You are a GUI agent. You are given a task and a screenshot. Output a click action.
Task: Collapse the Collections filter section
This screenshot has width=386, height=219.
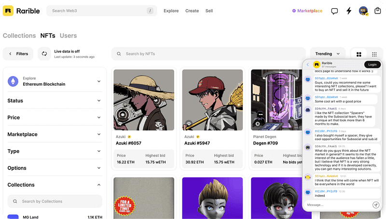[99, 185]
